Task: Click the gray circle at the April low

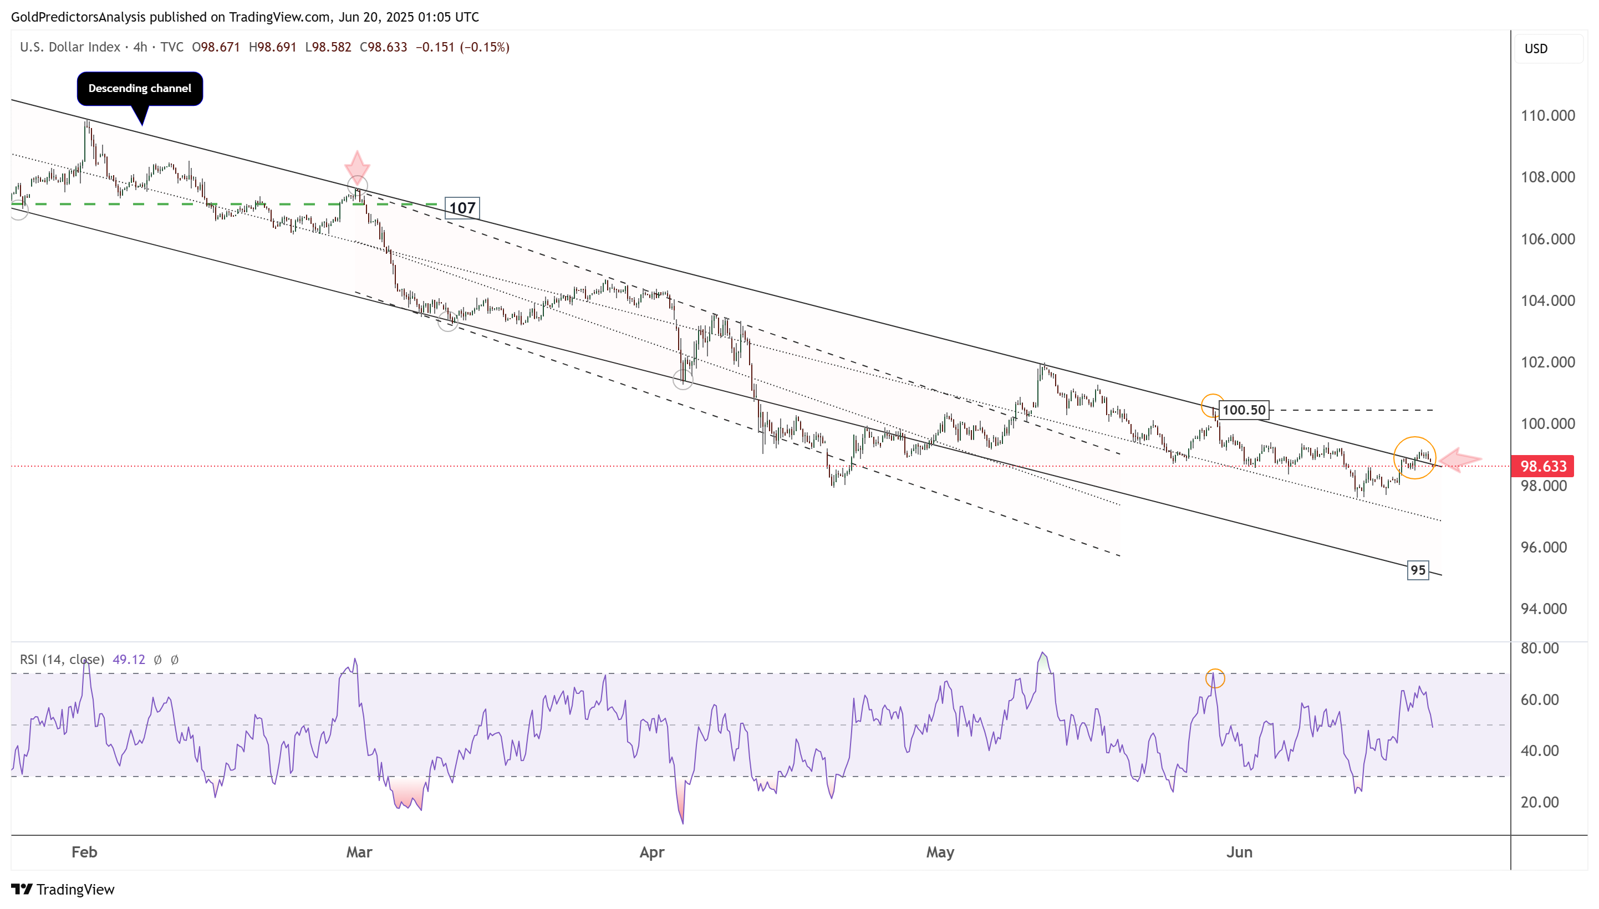Action: [683, 380]
